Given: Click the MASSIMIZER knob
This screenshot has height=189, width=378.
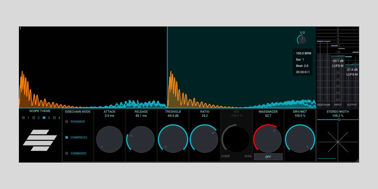Looking at the screenshot, I should pyautogui.click(x=268, y=140).
